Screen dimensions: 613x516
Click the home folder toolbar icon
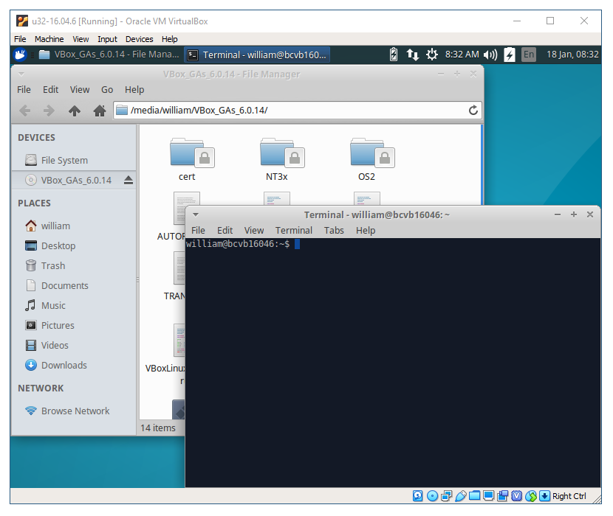(100, 111)
